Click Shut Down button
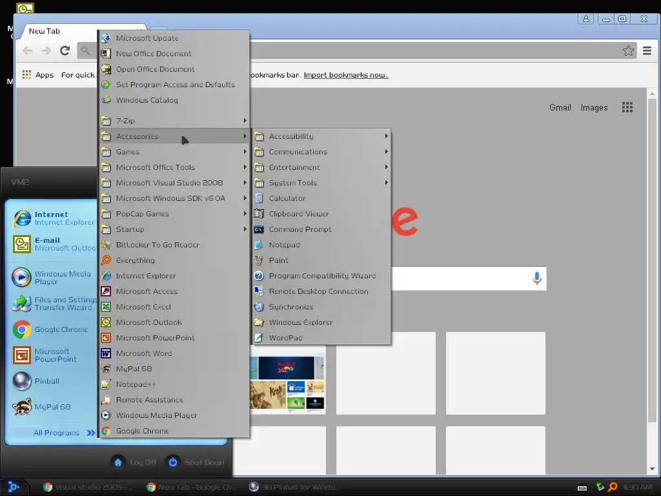The height and width of the screenshot is (496, 661). [195, 462]
